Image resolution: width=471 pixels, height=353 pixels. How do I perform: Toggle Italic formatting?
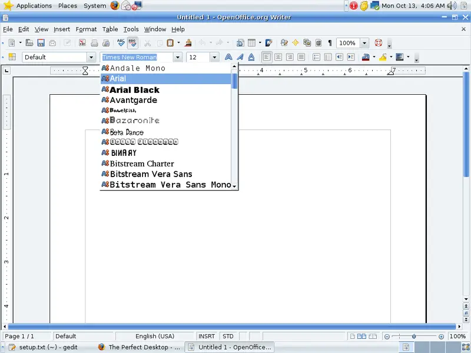coord(240,57)
